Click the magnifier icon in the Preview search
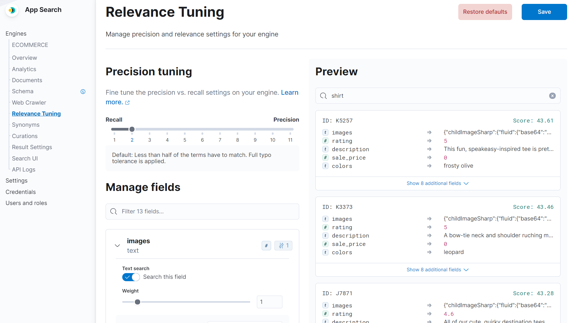 click(323, 96)
